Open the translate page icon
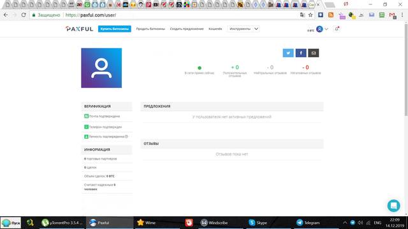The image size is (408, 229). pyautogui.click(x=302, y=15)
